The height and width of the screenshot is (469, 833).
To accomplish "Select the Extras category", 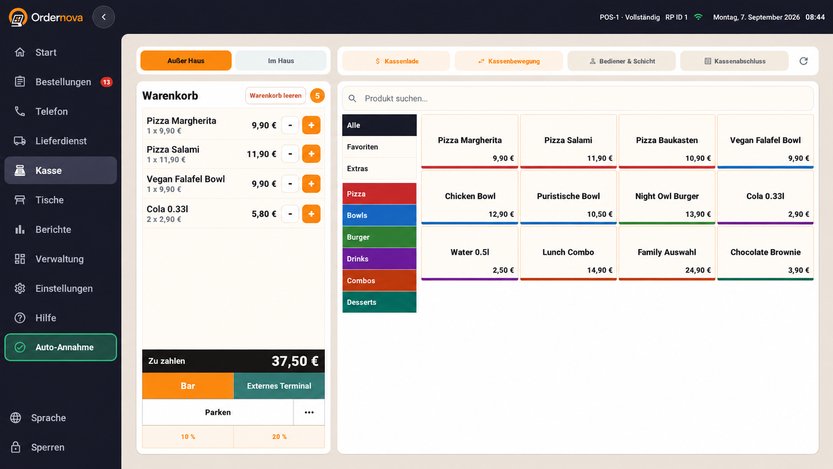I will (379, 168).
